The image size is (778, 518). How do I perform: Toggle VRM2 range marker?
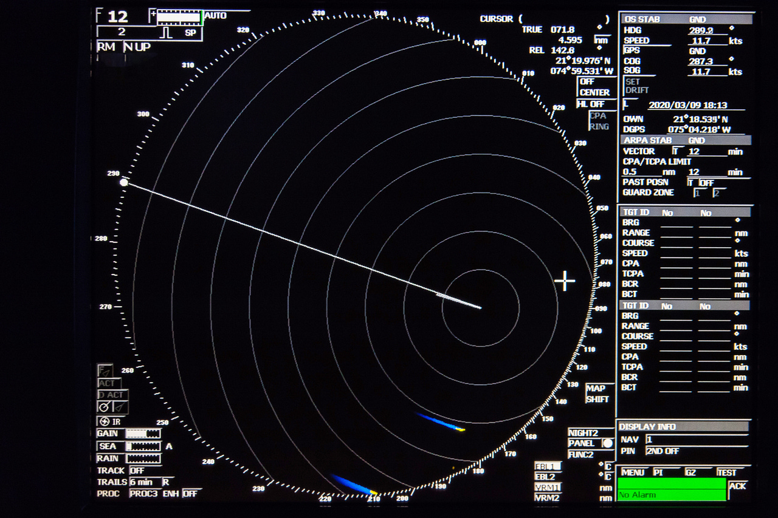coord(548,498)
